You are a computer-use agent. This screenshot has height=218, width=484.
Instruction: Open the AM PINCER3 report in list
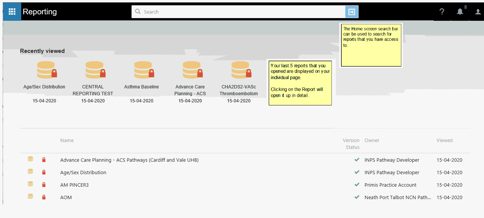74,185
